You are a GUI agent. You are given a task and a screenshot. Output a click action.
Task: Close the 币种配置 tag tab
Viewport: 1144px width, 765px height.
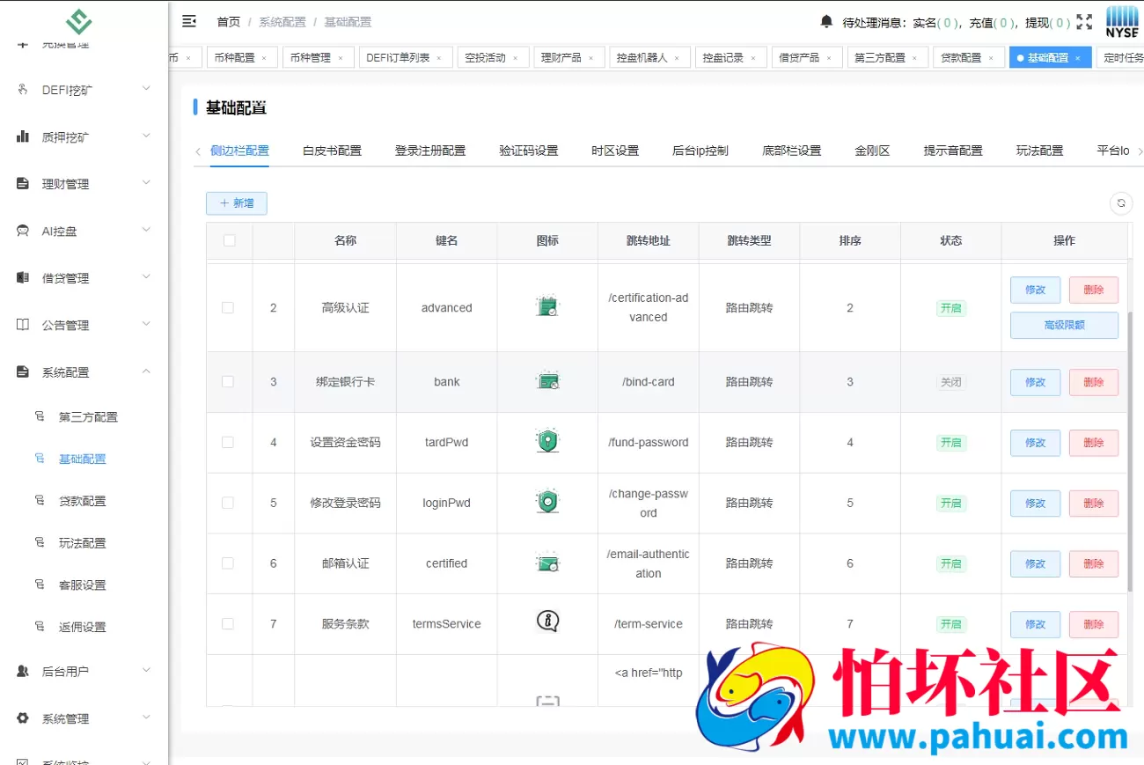263,58
